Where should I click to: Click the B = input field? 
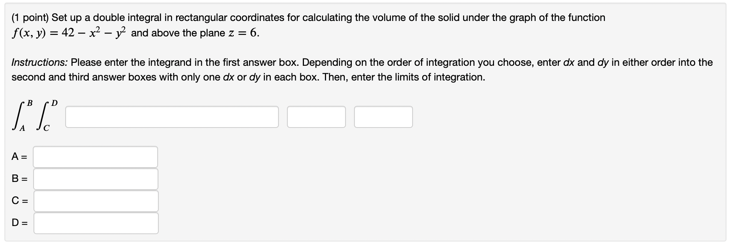pos(95,179)
